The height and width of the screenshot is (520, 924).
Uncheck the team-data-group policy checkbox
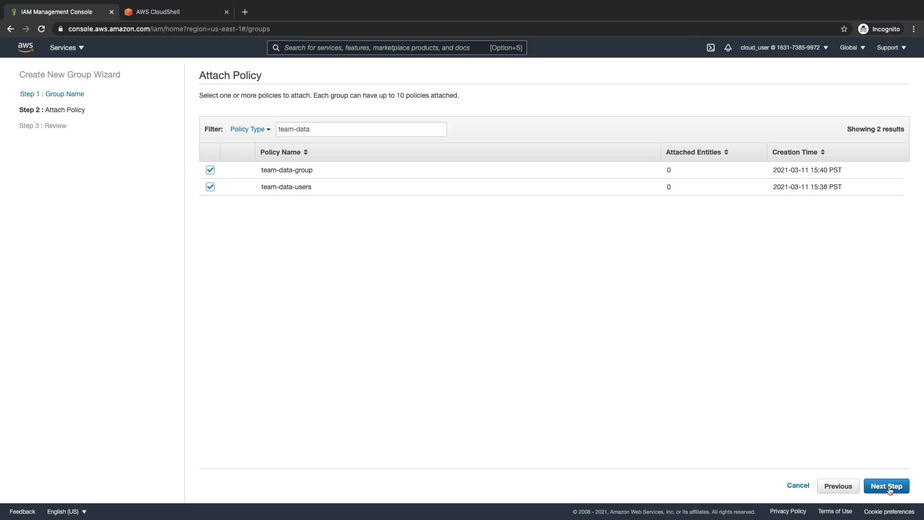click(210, 170)
